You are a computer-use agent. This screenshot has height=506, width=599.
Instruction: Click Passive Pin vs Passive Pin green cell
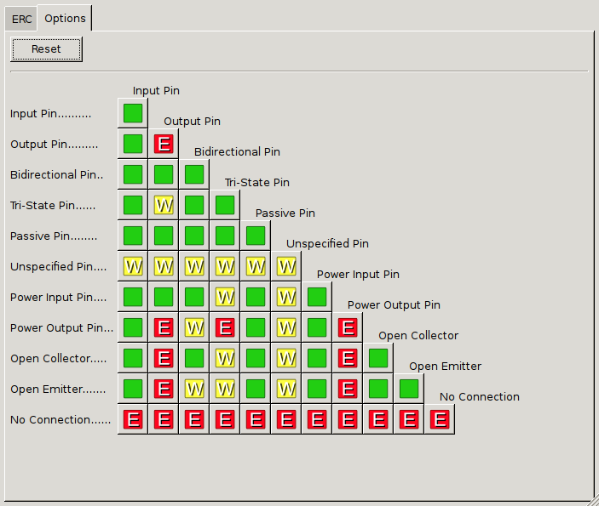256,236
